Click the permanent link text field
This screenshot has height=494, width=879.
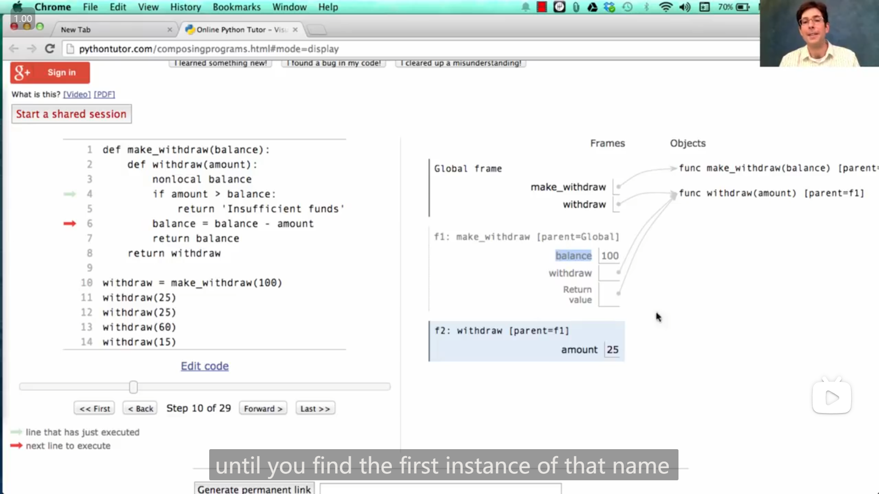439,489
